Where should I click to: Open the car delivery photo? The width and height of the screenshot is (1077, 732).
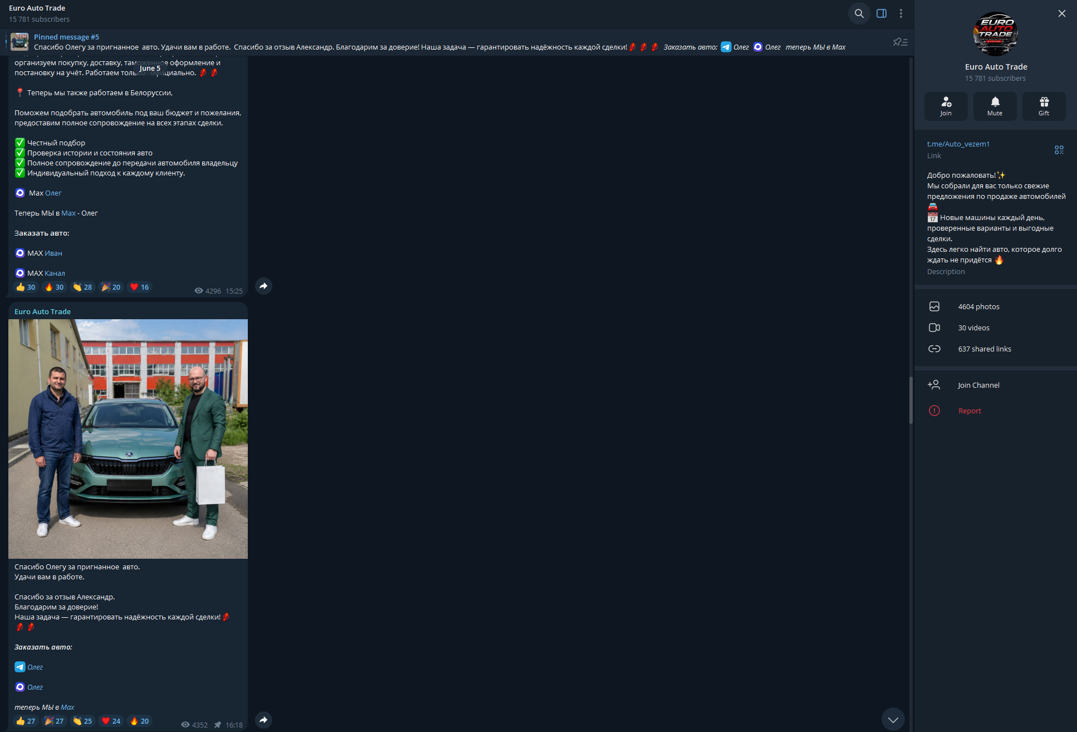(x=128, y=439)
